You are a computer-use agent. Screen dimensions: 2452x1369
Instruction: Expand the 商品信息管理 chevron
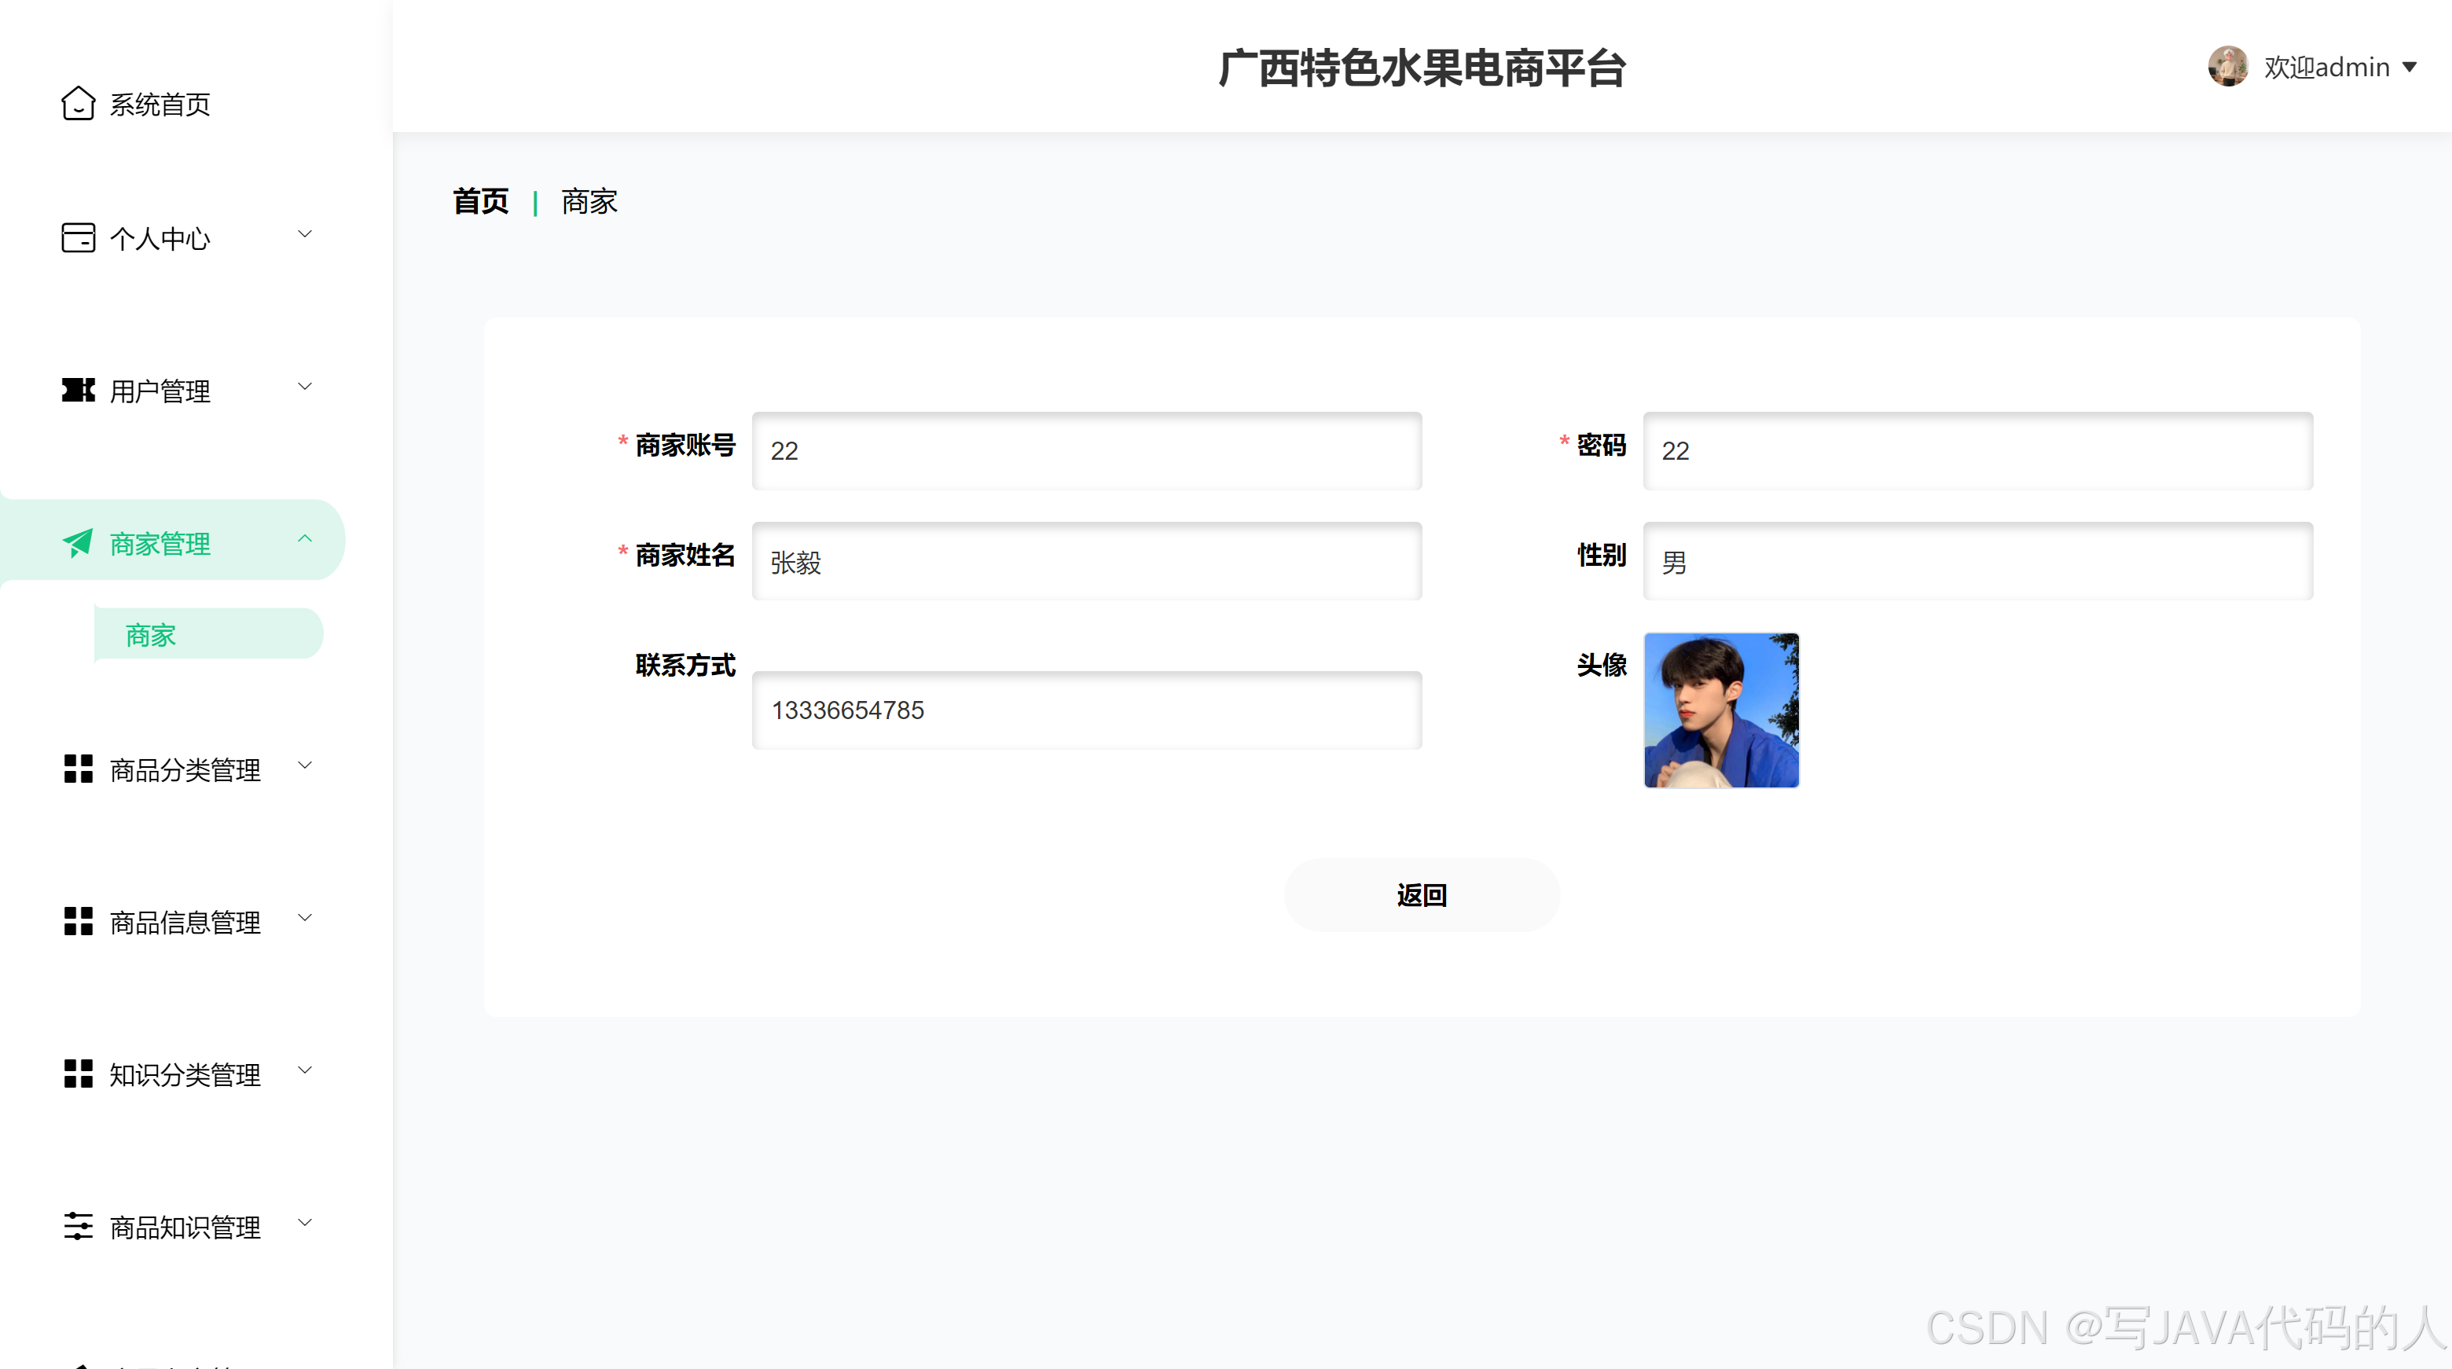click(x=305, y=918)
